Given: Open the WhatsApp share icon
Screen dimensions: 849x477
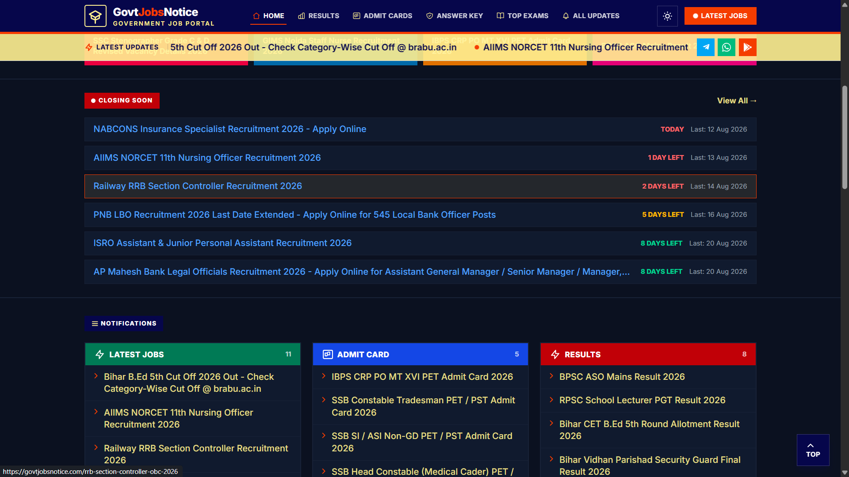Looking at the screenshot, I should pos(727,47).
